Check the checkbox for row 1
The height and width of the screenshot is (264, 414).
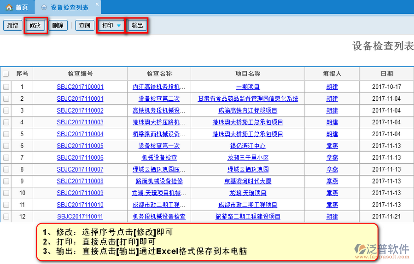point(6,87)
